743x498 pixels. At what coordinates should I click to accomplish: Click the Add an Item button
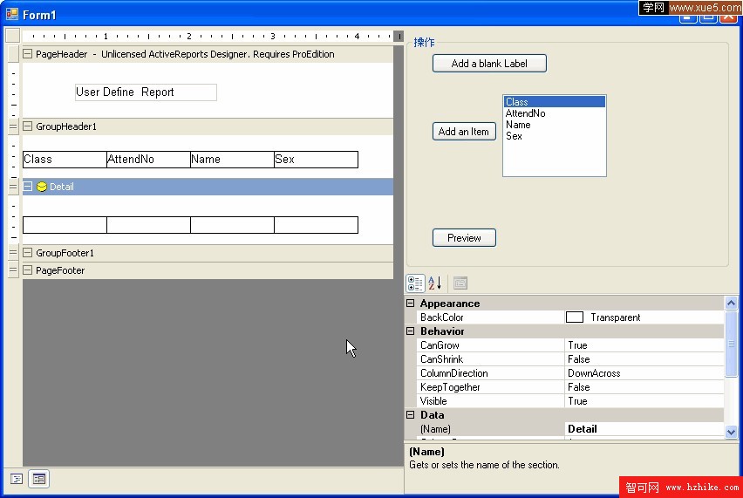tap(464, 131)
